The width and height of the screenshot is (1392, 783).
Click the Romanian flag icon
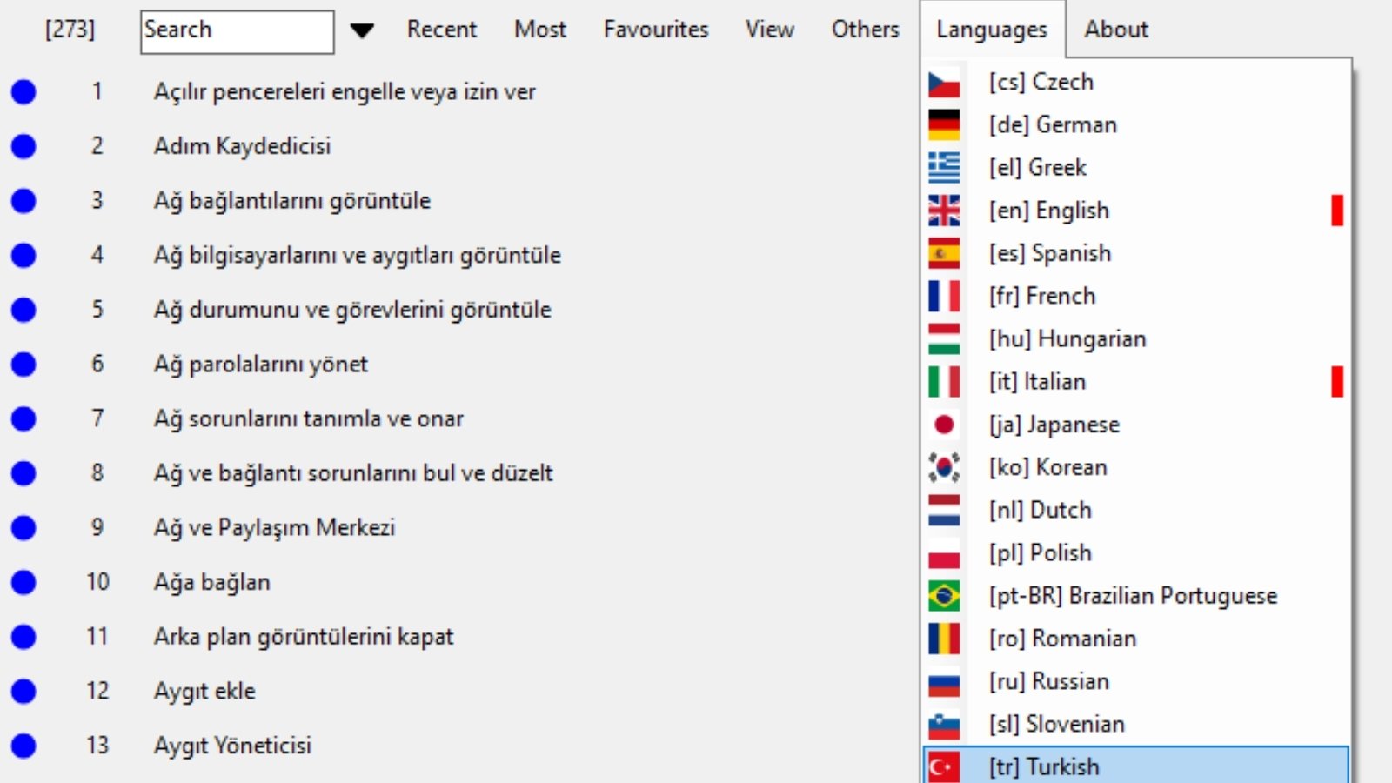pos(944,639)
